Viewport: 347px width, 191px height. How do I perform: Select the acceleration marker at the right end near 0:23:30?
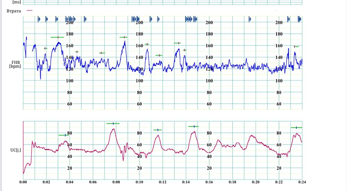point(296,47)
